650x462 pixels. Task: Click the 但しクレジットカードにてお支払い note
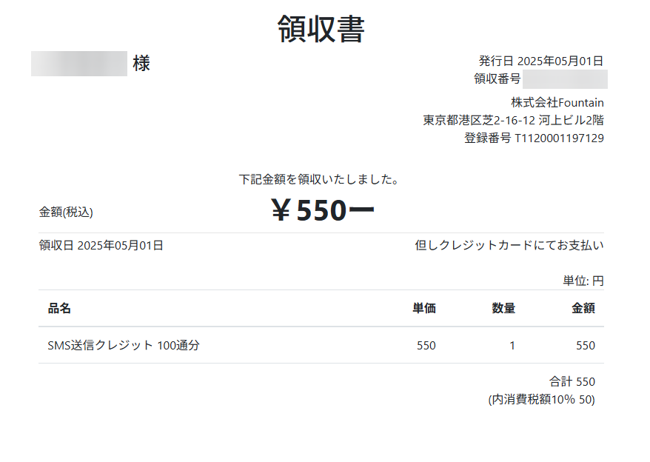[509, 245]
